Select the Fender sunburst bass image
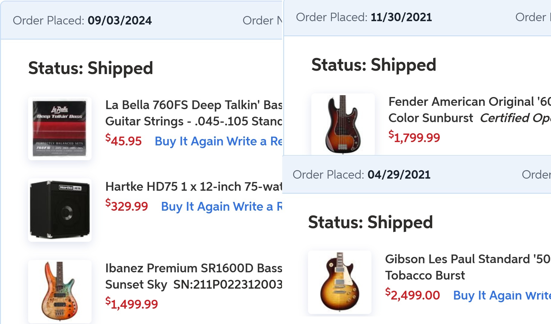Image resolution: width=551 pixels, height=324 pixels. point(343,125)
